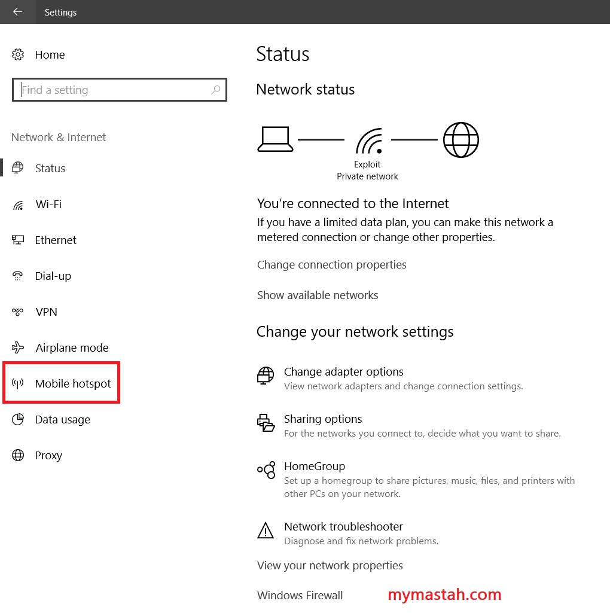Open Data usage page
The height and width of the screenshot is (613, 610).
[x=63, y=420]
